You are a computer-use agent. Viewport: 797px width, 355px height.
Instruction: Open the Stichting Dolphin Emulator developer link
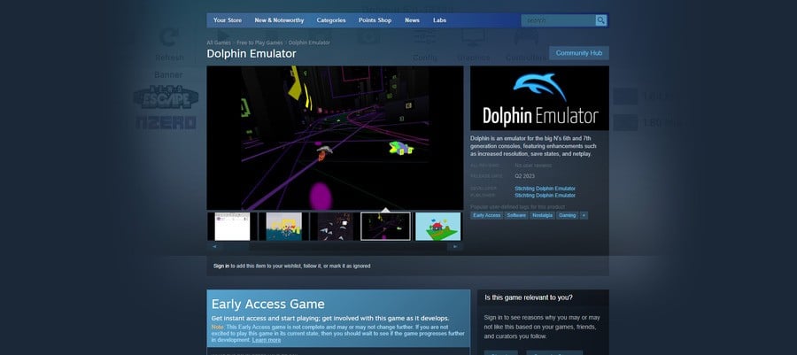click(545, 189)
